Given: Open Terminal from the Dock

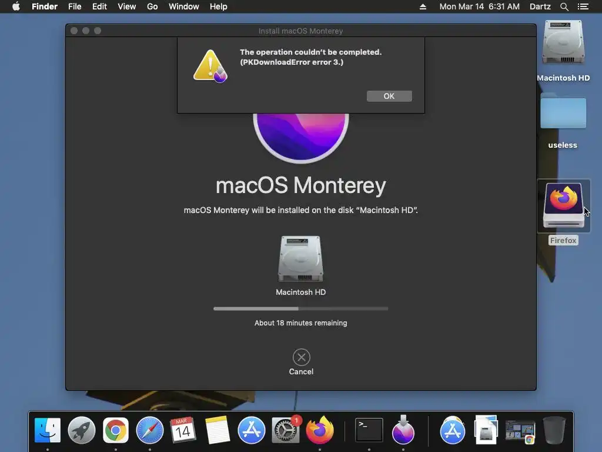Looking at the screenshot, I should (369, 430).
